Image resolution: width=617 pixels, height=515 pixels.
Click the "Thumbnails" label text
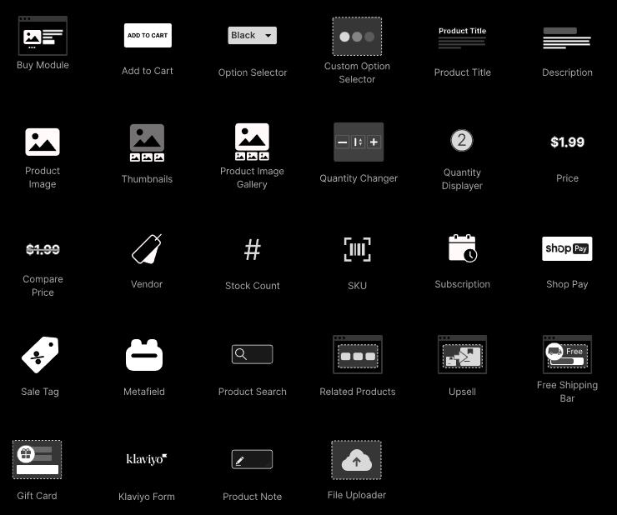pyautogui.click(x=148, y=179)
